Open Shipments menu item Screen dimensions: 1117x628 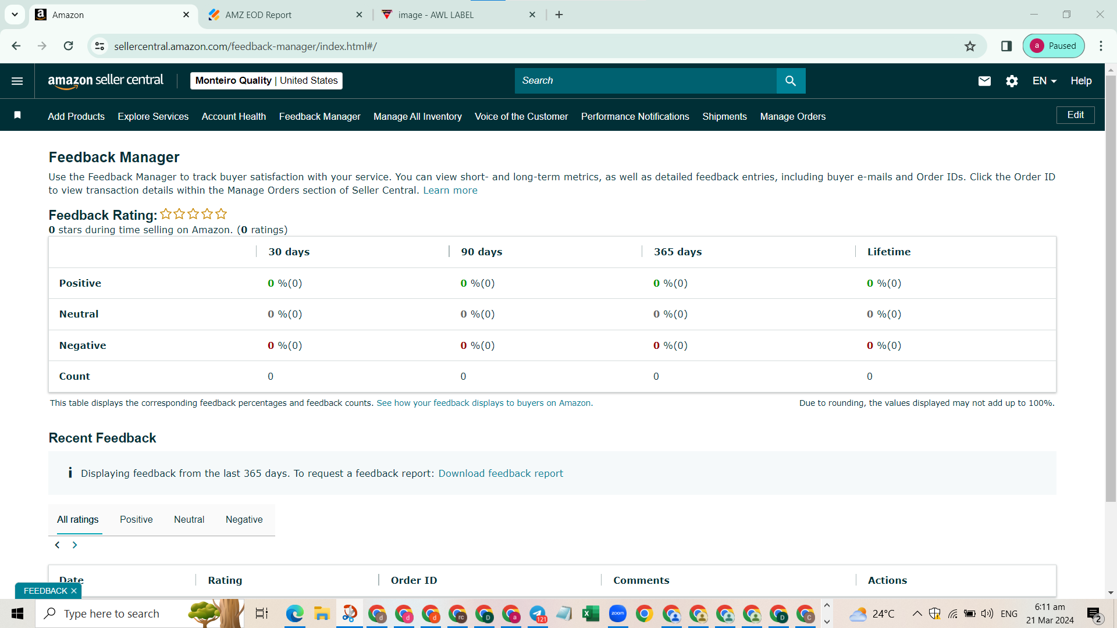click(724, 116)
